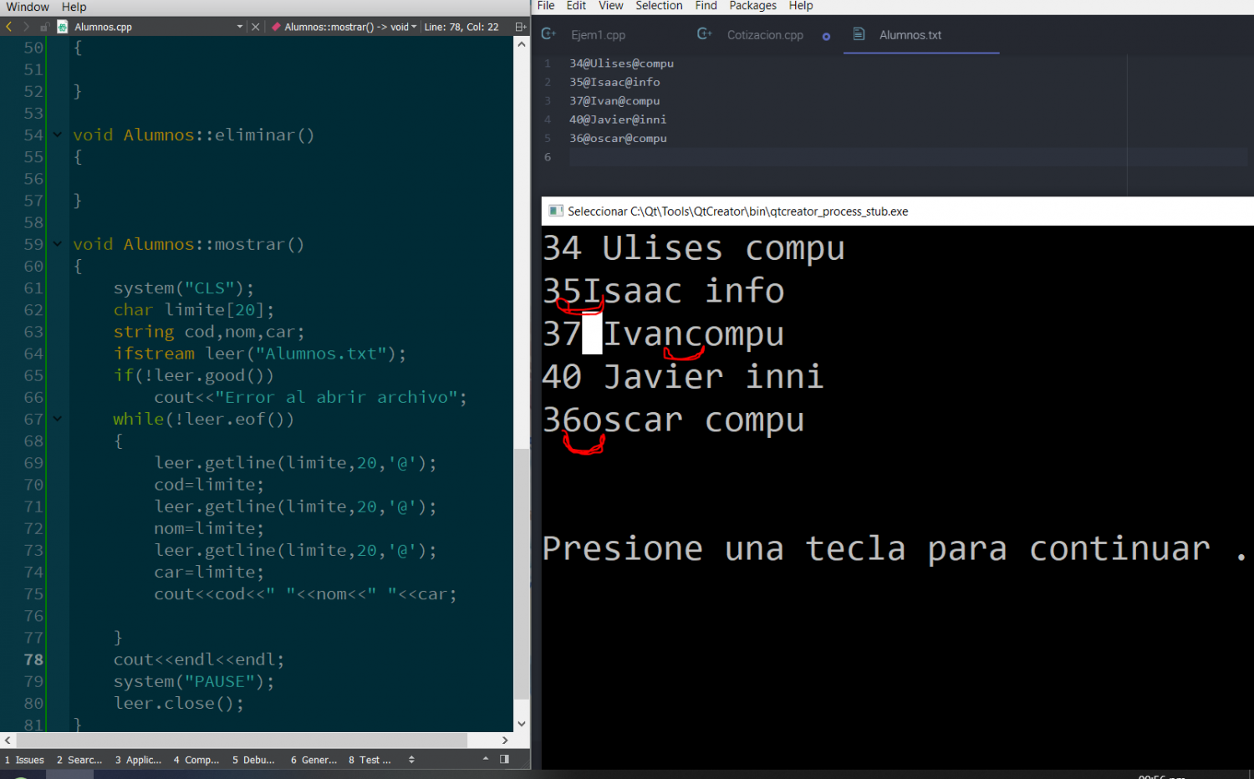This screenshot has height=779, width=1254.
Task: Toggle the right sidebar icon
Action: pyautogui.click(x=504, y=759)
